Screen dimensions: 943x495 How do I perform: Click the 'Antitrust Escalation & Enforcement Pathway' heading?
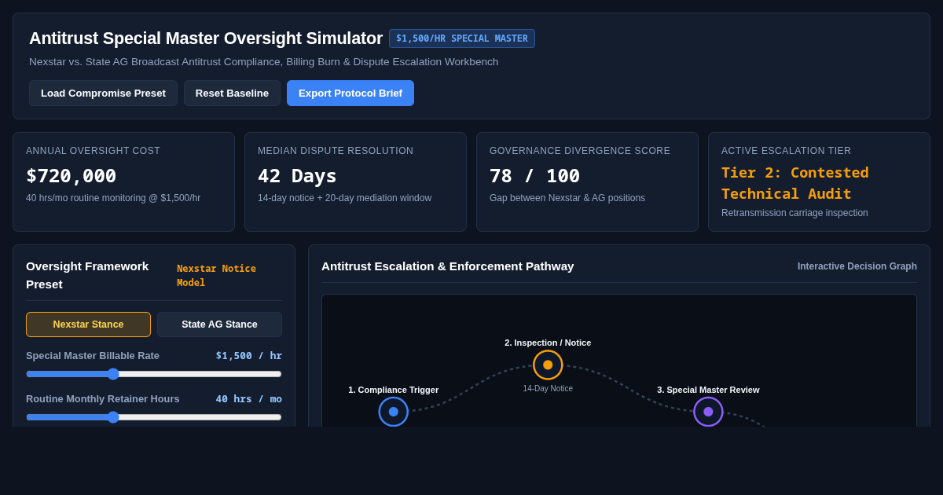(x=448, y=266)
